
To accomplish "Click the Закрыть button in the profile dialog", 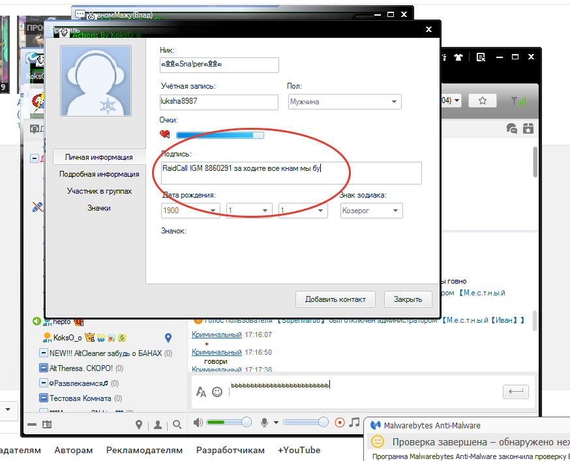I will coord(408,299).
